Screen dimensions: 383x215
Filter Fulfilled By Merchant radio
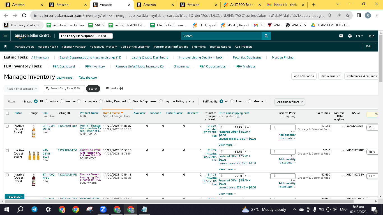click(250, 101)
